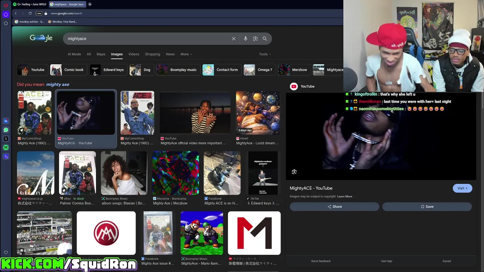The width and height of the screenshot is (484, 272).
Task: Select the mightyace - Google Search tab
Action: point(67,4)
